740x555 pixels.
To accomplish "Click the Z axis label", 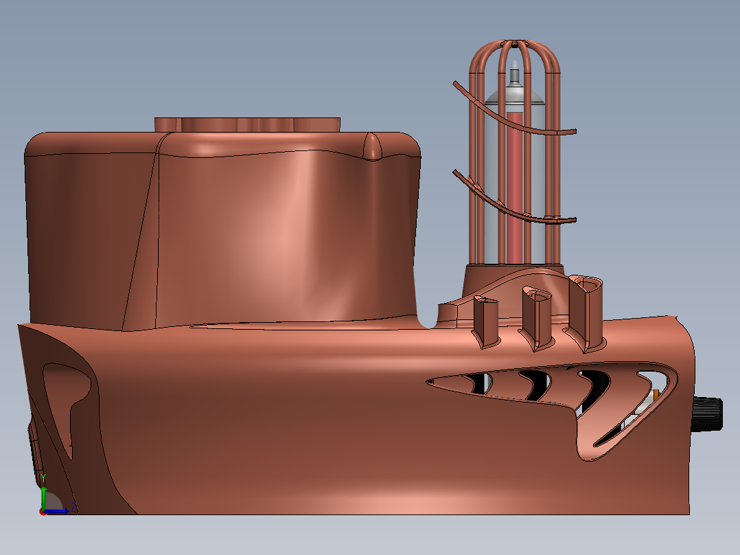I will [73, 506].
